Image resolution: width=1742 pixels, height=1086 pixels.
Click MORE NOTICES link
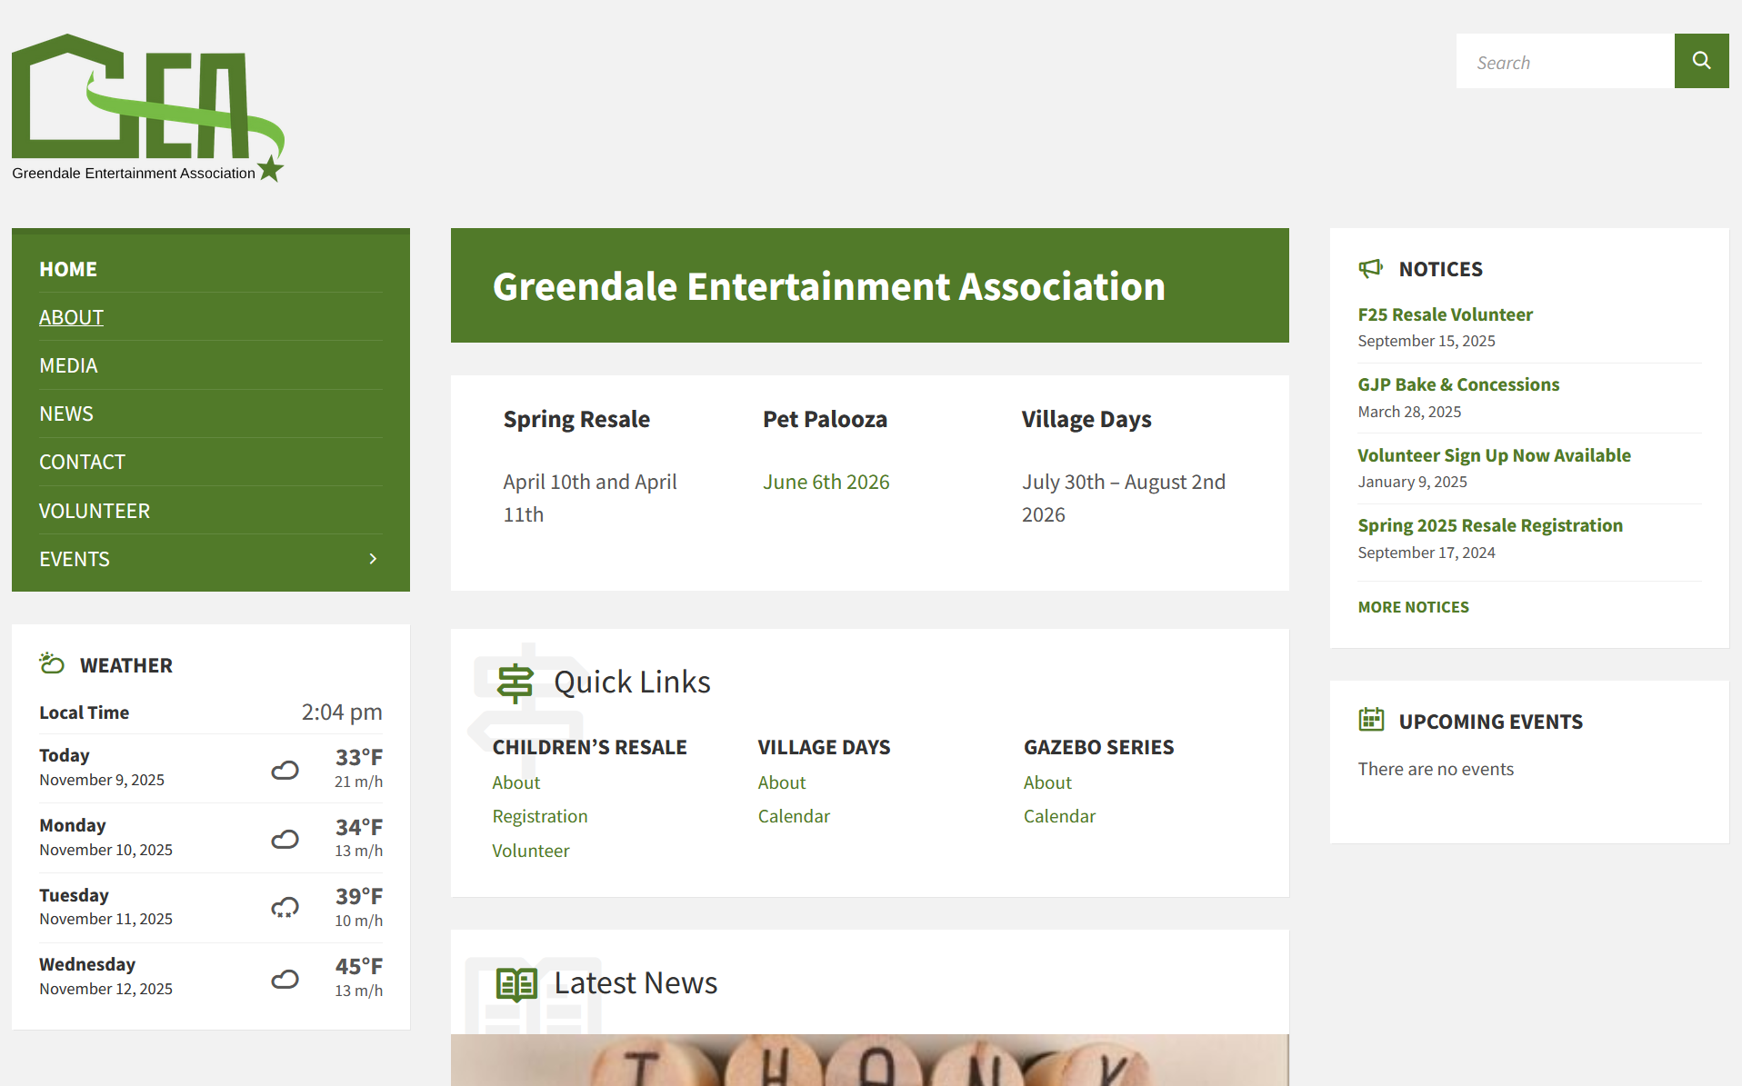[x=1413, y=606]
